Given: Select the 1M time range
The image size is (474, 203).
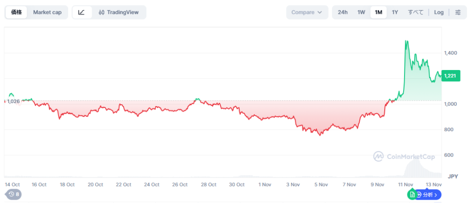Looking at the screenshot, I should [x=378, y=13].
